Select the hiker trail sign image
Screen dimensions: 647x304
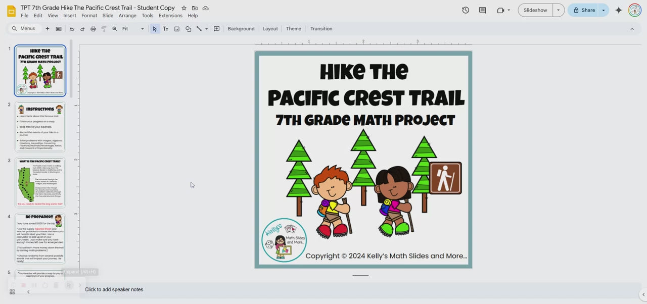pyautogui.click(x=445, y=178)
